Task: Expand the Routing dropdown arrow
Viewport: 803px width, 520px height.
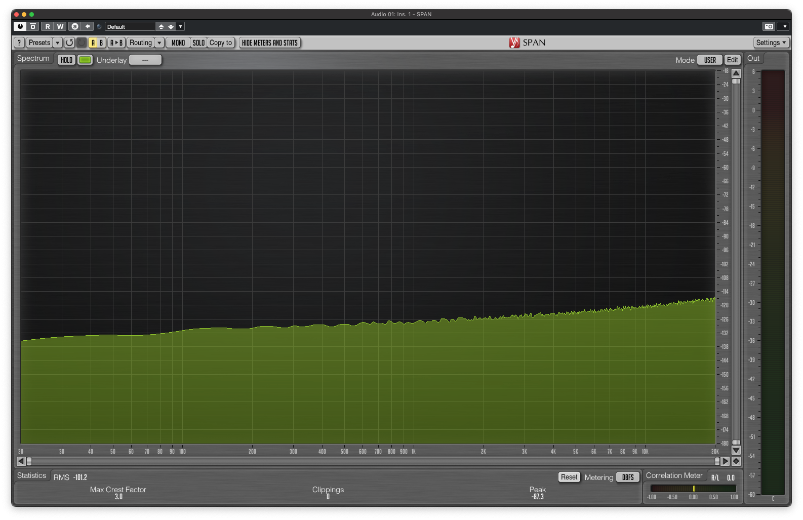Action: (x=159, y=43)
